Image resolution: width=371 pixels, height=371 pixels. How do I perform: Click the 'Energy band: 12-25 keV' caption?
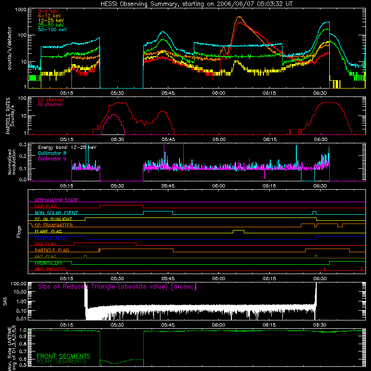click(x=67, y=147)
